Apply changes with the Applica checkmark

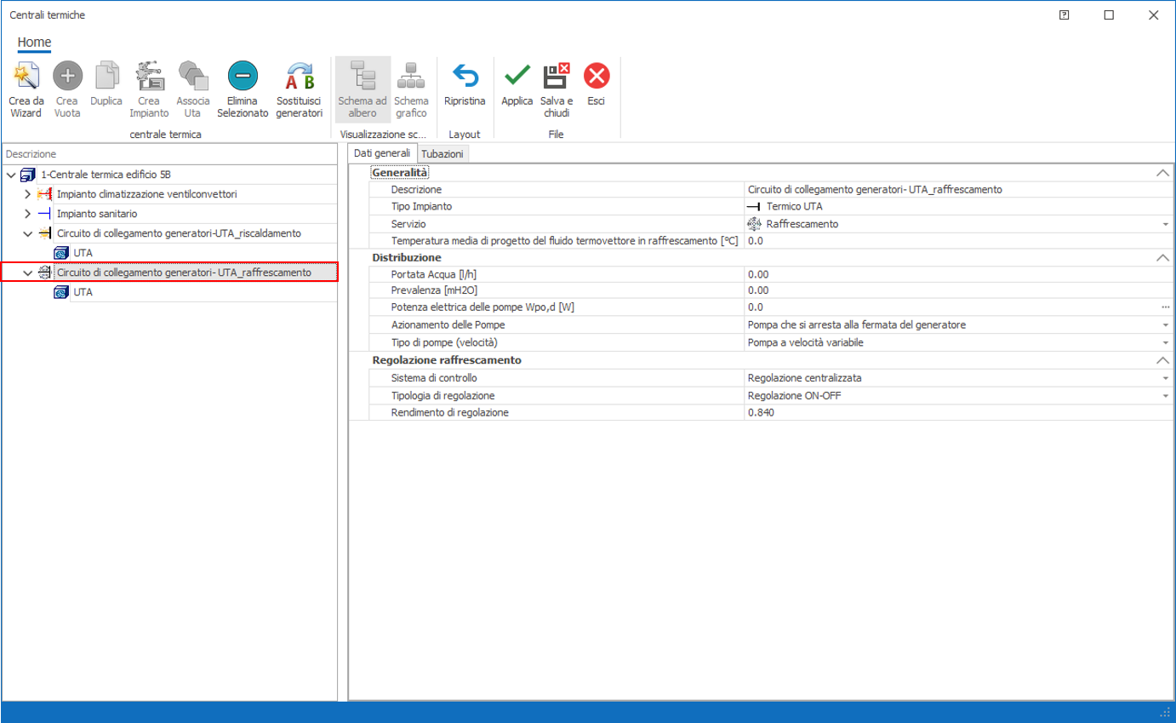point(517,77)
